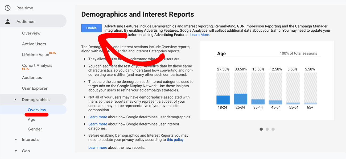Click the Realtime clock icon

7,8
